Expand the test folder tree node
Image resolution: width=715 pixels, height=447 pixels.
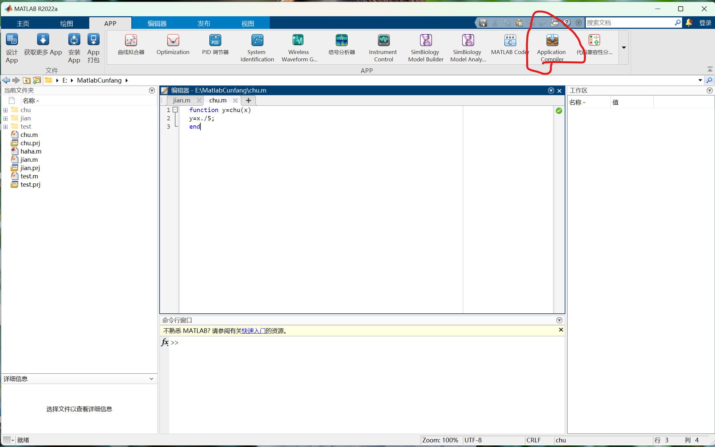[5, 126]
